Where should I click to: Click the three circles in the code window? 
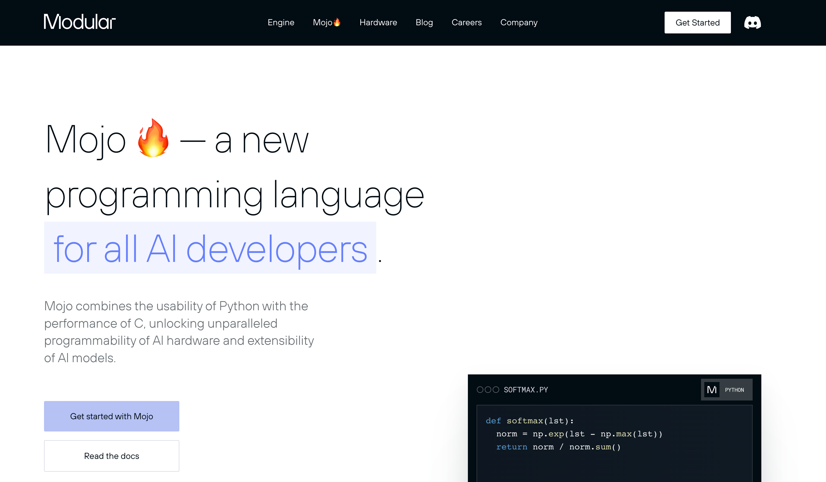[488, 390]
